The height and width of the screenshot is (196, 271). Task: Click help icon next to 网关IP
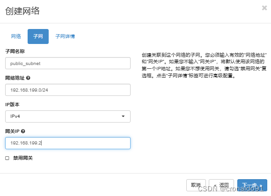pyautogui.click(x=23, y=131)
